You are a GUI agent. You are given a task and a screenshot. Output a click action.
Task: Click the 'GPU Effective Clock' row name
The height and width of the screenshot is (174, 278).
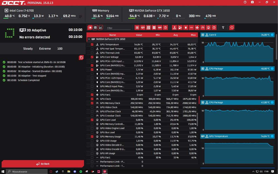pos(110,111)
